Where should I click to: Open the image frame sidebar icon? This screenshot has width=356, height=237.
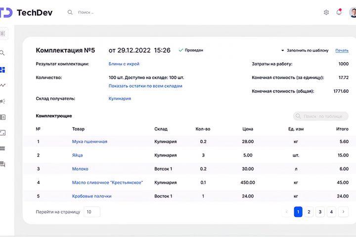coord(2,133)
